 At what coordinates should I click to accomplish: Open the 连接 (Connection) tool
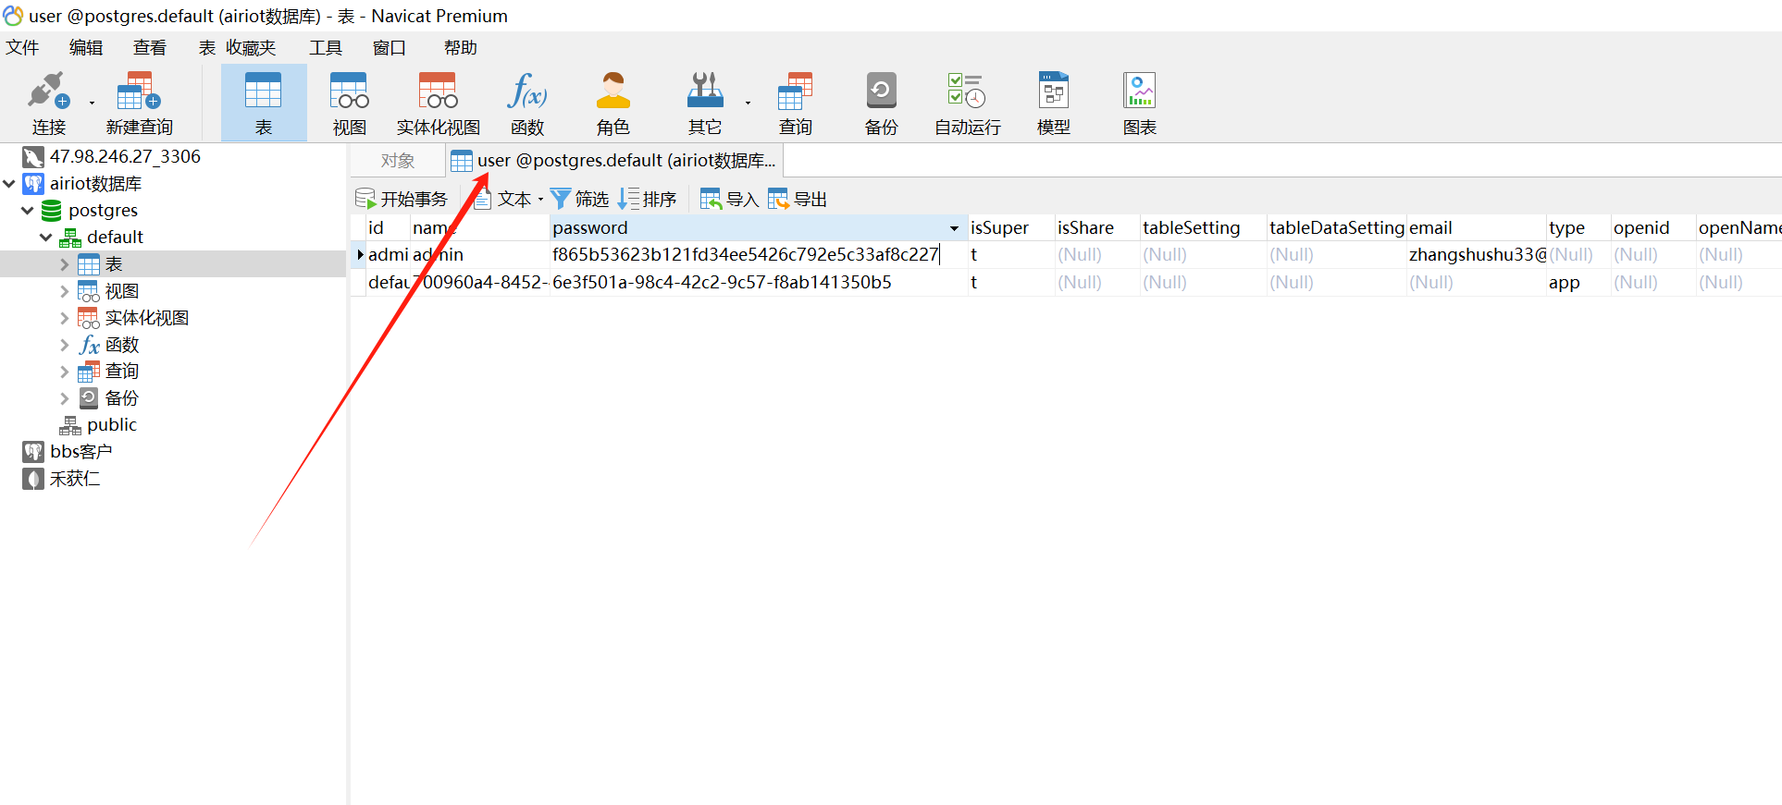coord(48,103)
